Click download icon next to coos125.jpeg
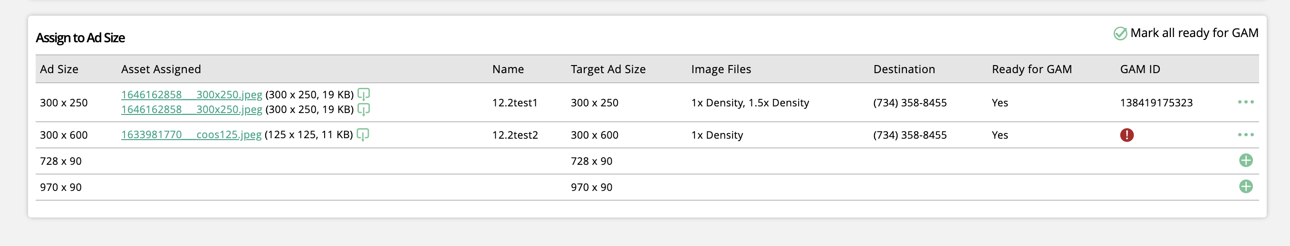The image size is (1290, 246). click(363, 134)
